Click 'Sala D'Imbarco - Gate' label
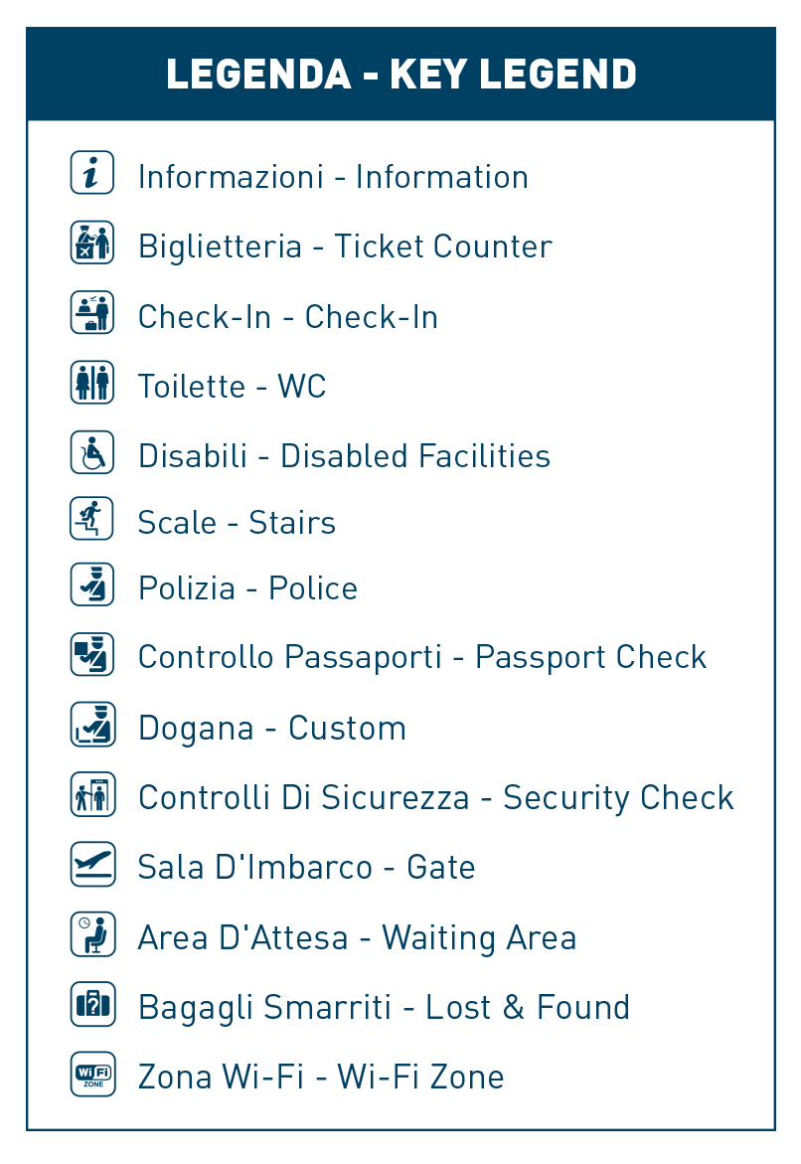This screenshot has width=801, height=1164. click(x=307, y=867)
